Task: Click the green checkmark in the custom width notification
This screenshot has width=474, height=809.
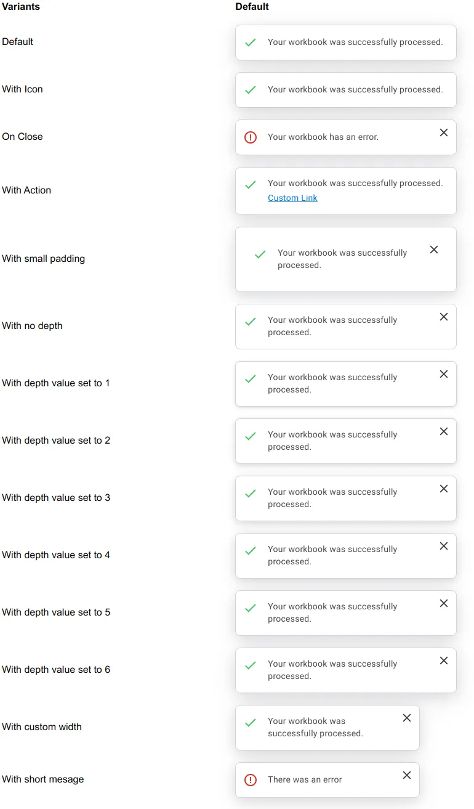Action: 251,722
